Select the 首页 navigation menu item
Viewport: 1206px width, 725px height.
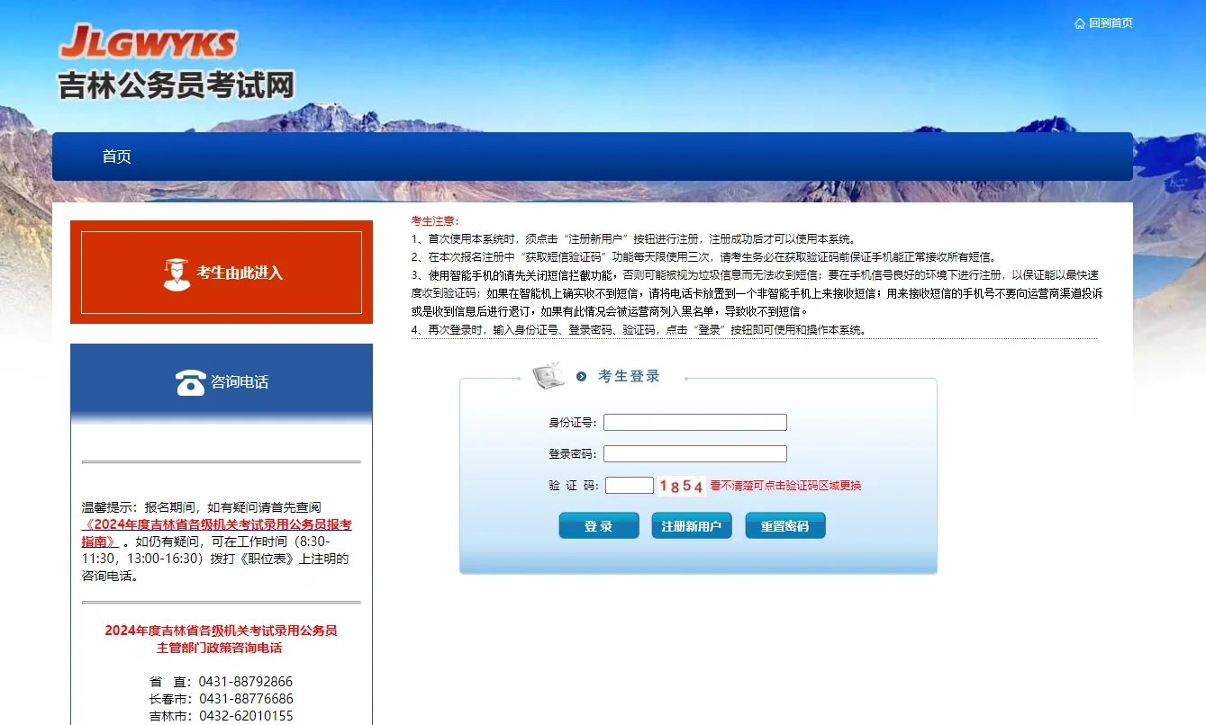coord(117,156)
